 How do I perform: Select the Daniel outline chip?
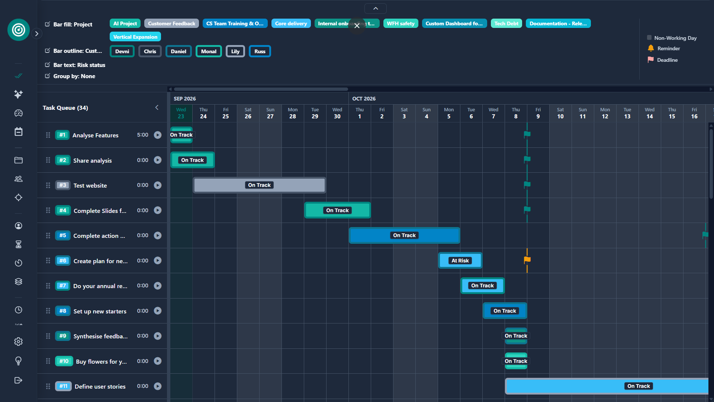178,51
